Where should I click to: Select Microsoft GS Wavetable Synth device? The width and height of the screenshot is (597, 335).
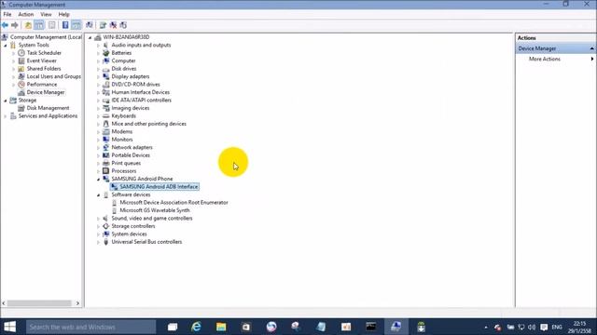[155, 210]
